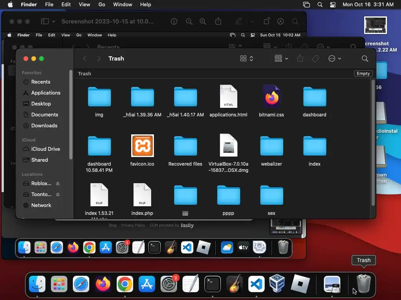The width and height of the screenshot is (401, 300).
Task: Open Launchpad from the Dock
Action: pyautogui.click(x=59, y=284)
